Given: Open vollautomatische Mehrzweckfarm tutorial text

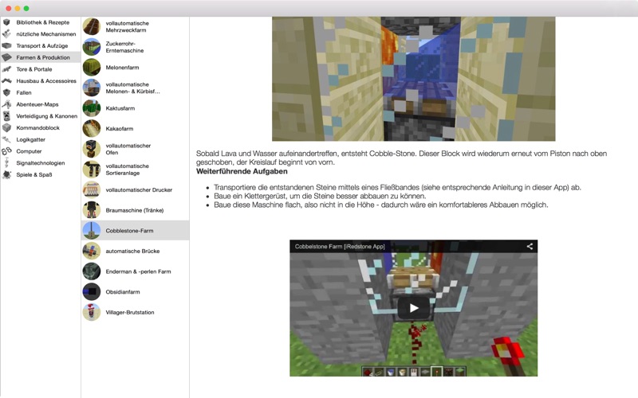Looking at the screenshot, I should 128,27.
